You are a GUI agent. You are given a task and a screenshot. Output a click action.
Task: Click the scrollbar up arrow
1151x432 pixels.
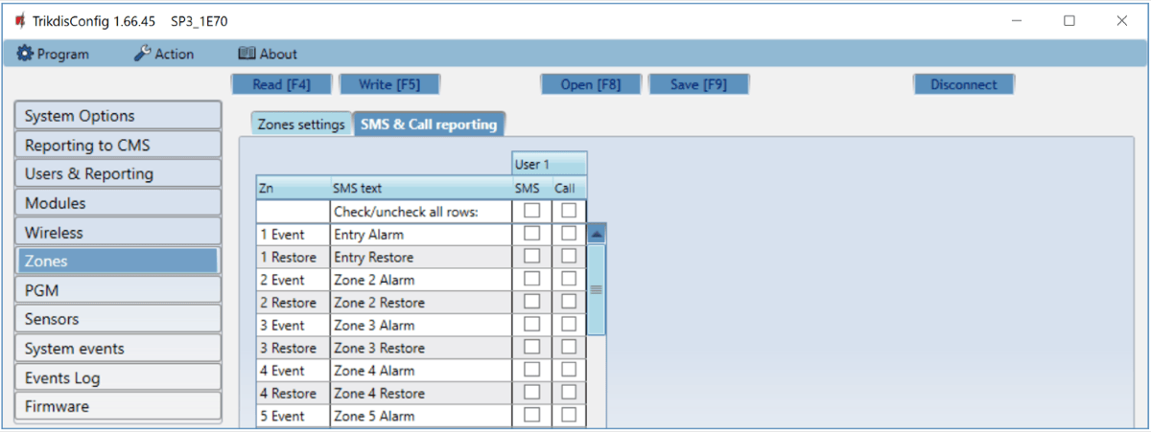(x=597, y=234)
